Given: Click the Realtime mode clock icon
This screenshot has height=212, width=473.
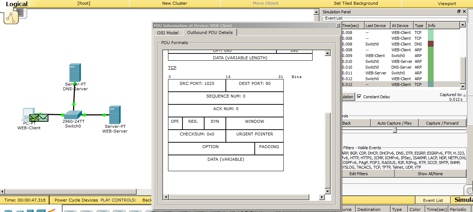Looking at the screenshot, I should tap(469, 190).
